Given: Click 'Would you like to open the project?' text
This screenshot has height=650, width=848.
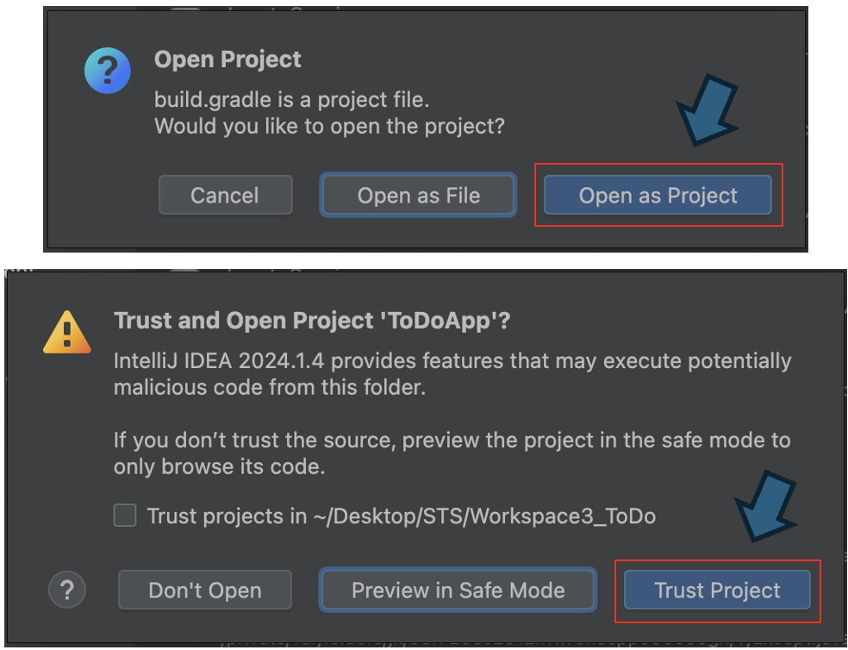Looking at the screenshot, I should point(329,126).
